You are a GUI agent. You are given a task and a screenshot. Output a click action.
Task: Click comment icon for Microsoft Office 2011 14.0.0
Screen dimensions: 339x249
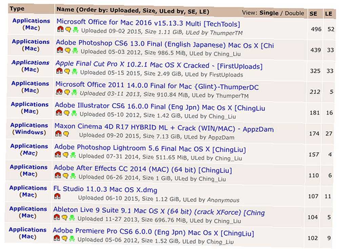click(x=67, y=92)
